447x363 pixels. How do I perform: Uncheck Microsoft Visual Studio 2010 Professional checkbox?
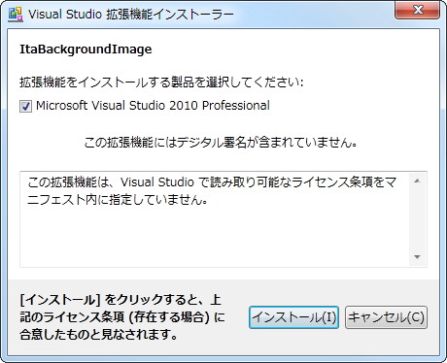tap(25, 106)
